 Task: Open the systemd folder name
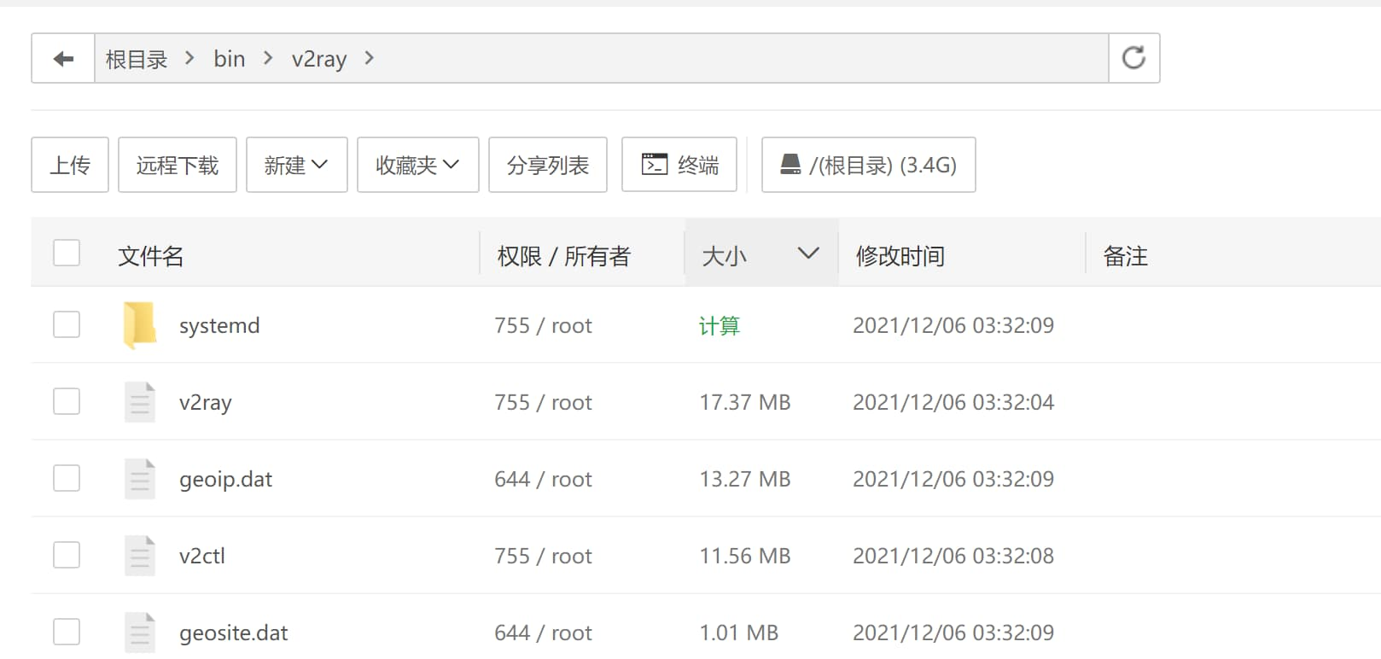[219, 325]
